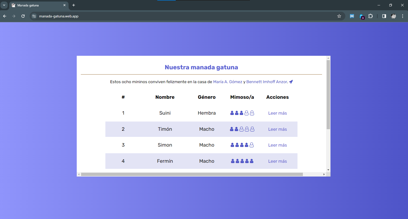Open a new browser tab
Image resolution: width=408 pixels, height=219 pixels.
click(74, 5)
